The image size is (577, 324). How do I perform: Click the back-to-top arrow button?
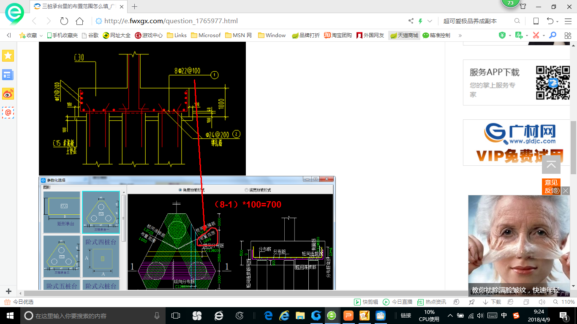coord(551,165)
